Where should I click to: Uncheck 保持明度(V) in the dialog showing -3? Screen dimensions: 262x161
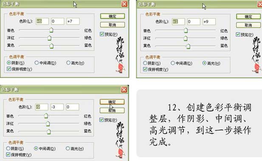(x=8, y=155)
